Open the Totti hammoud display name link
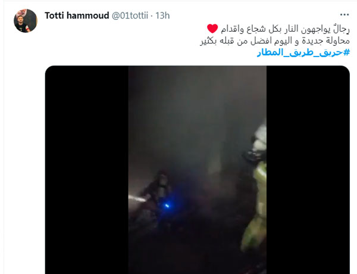 (x=77, y=15)
